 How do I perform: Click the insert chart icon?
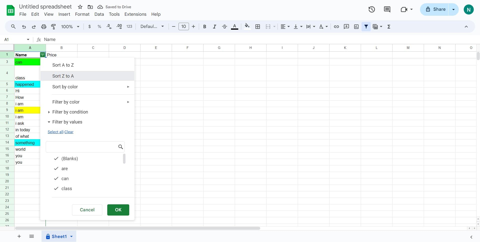click(356, 26)
